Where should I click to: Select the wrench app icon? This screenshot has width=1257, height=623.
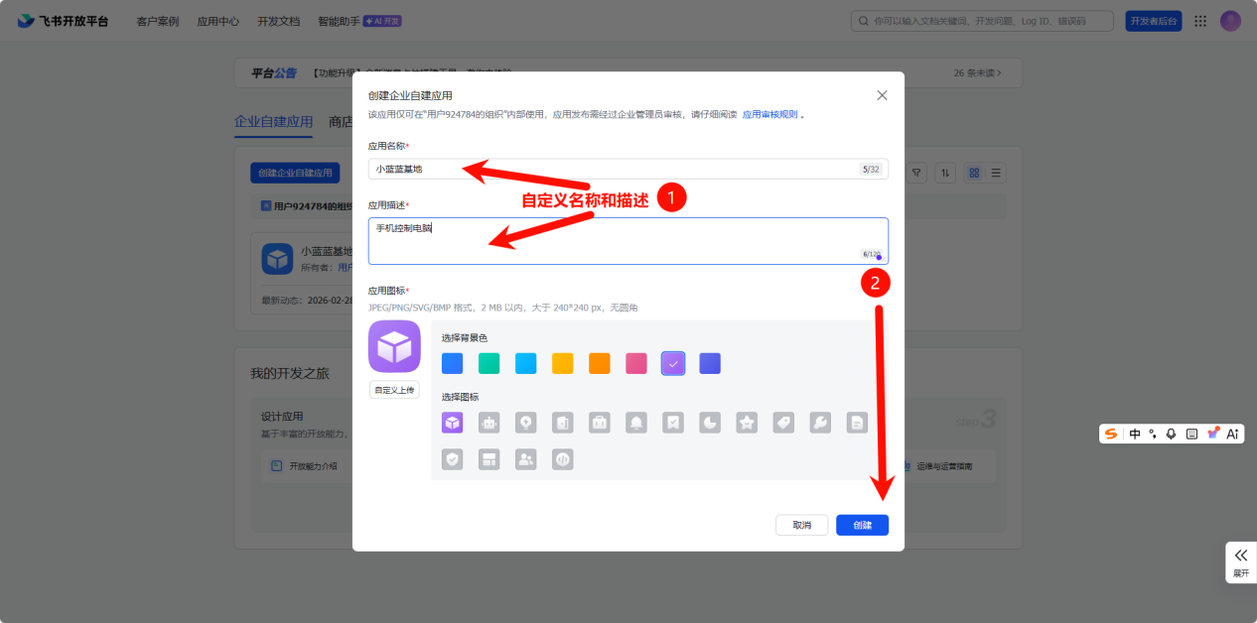820,423
